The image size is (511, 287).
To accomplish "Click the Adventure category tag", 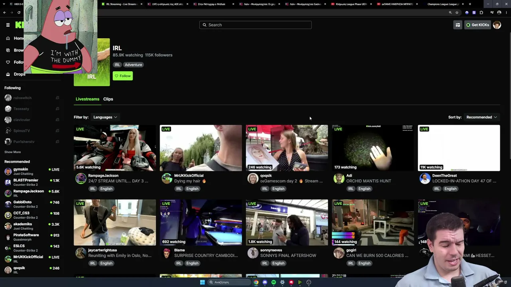I will [133, 65].
